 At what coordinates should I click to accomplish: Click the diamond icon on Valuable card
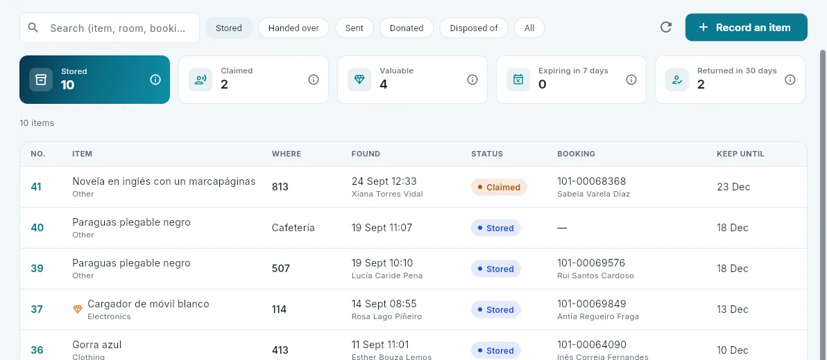[359, 80]
